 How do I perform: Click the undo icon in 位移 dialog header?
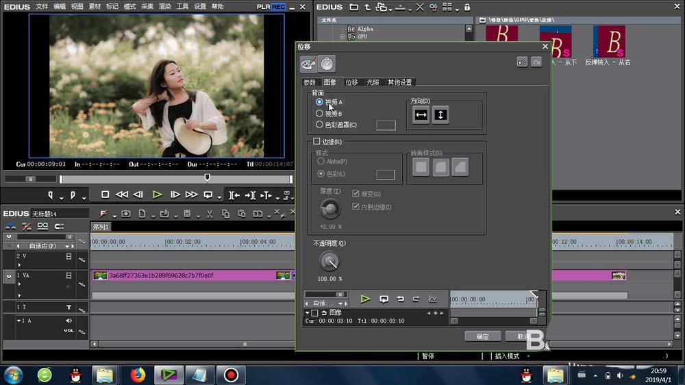522,62
